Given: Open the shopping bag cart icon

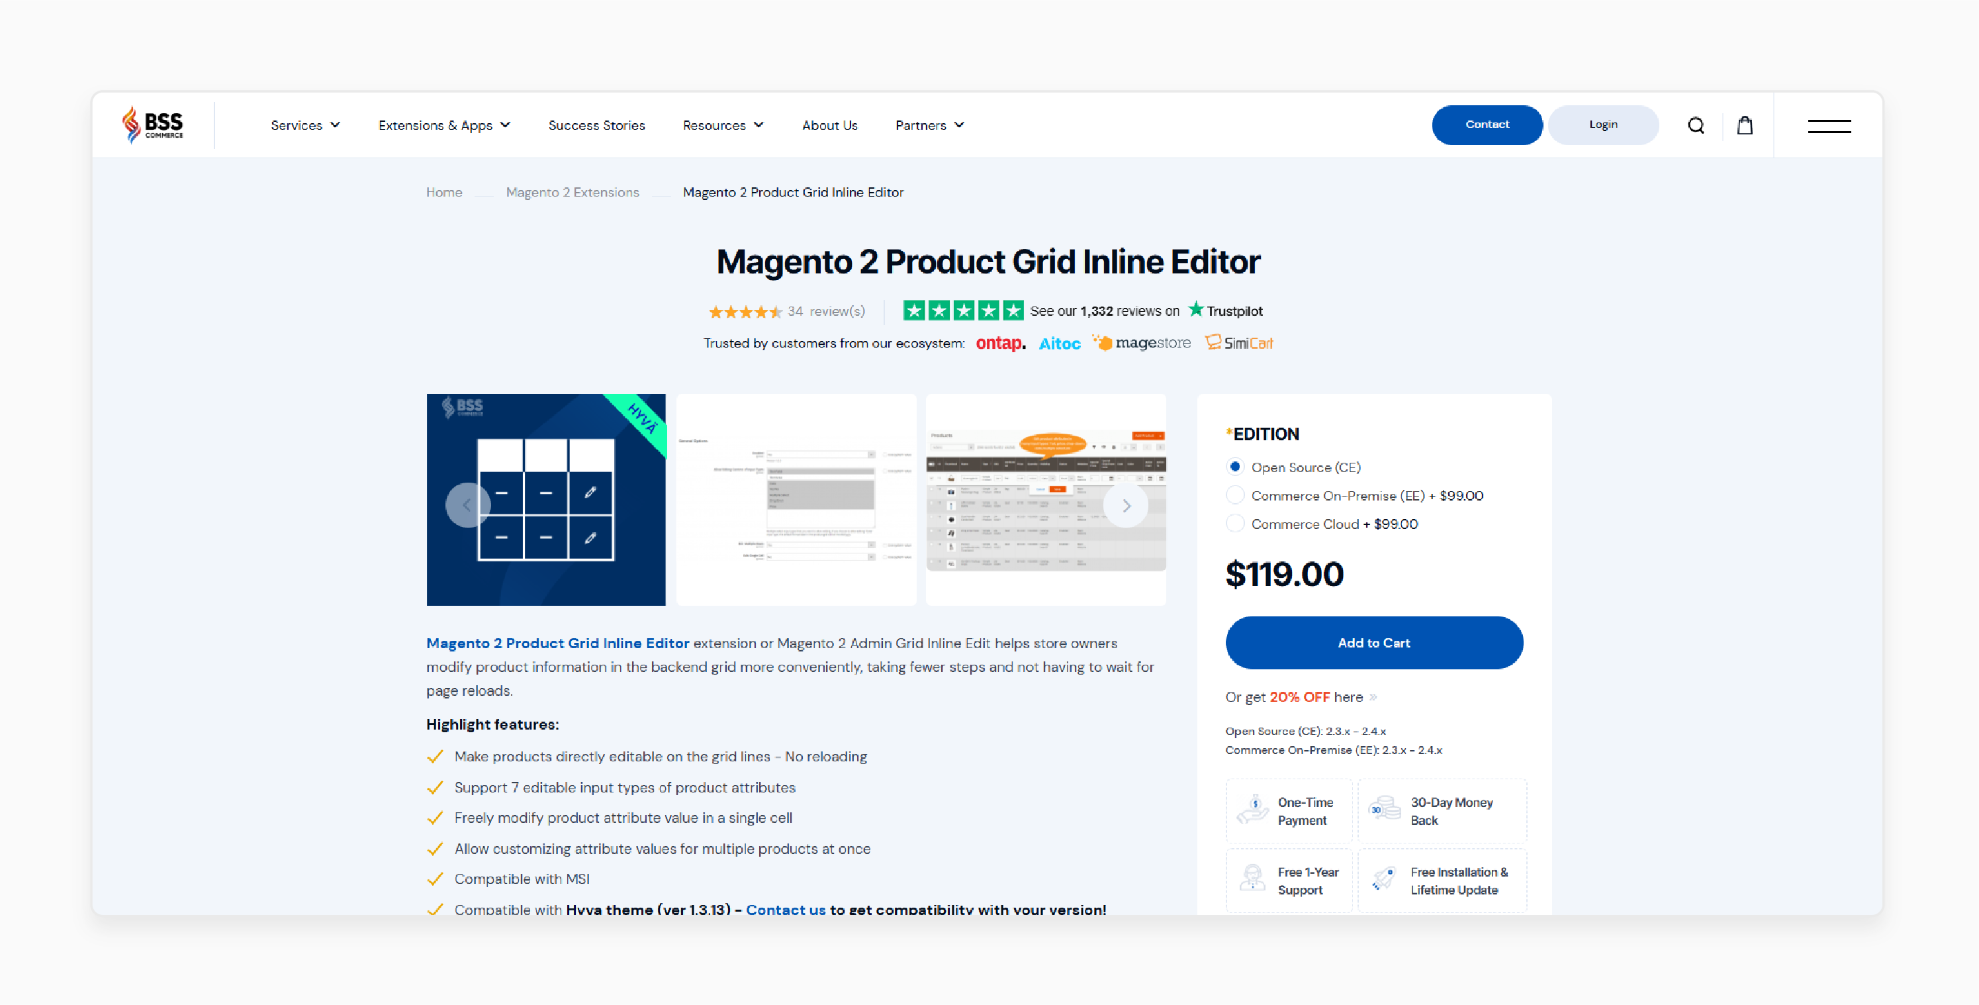Looking at the screenshot, I should pyautogui.click(x=1745, y=125).
